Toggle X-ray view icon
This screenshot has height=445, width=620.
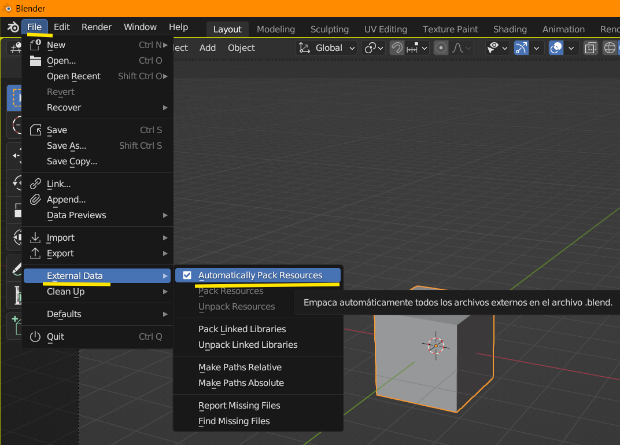point(591,48)
